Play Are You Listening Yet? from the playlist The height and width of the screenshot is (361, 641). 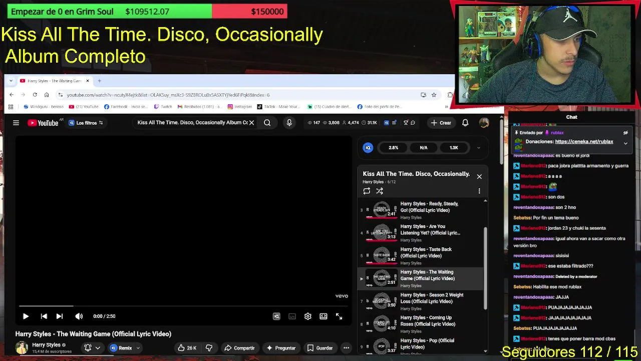(x=421, y=233)
